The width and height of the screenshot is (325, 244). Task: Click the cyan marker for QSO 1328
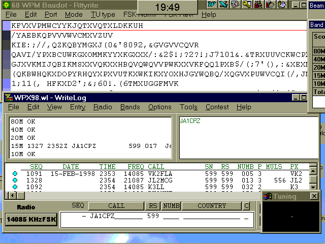coord(15,180)
